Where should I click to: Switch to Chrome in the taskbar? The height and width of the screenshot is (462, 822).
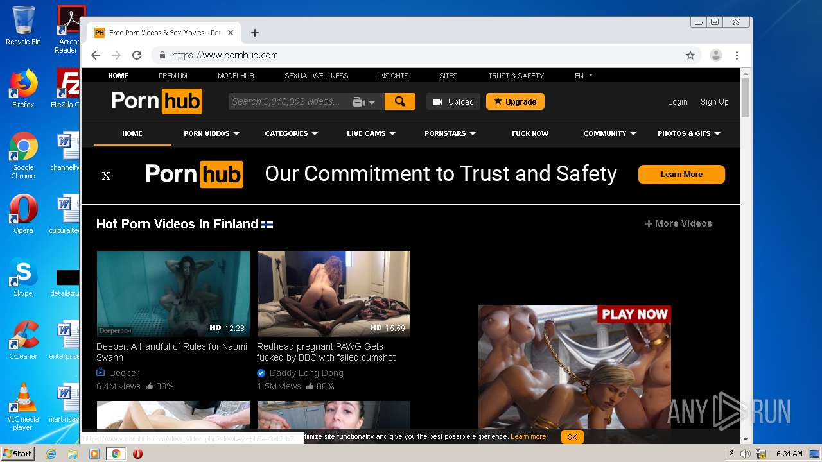click(x=116, y=454)
